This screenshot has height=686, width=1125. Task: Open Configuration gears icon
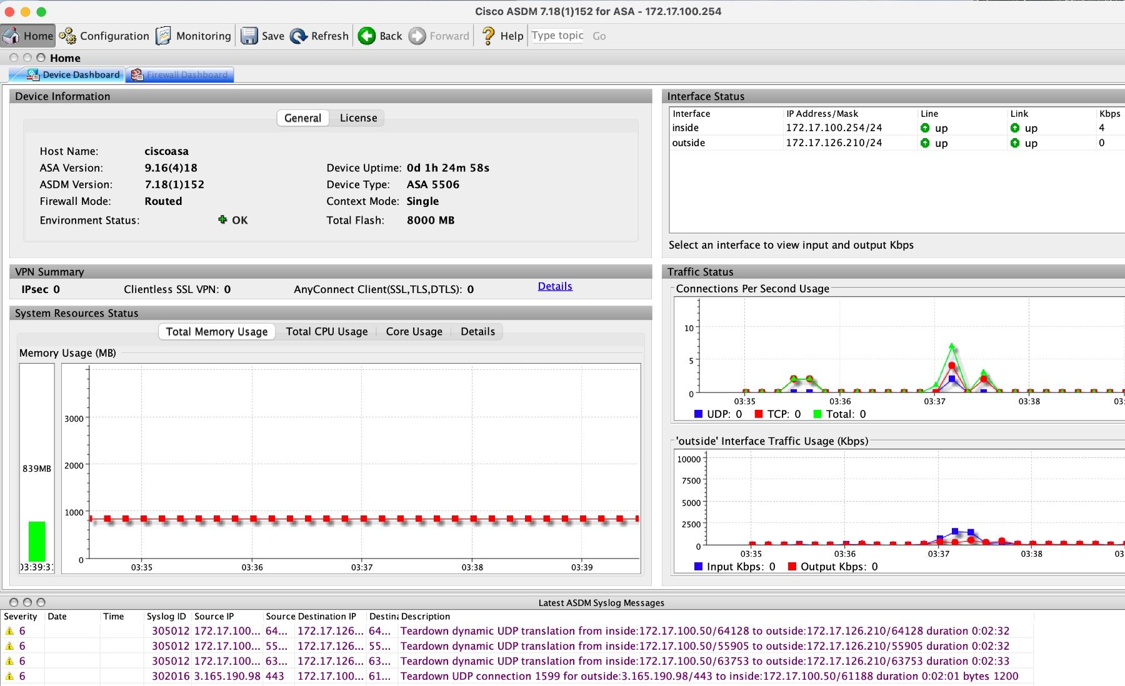pos(67,36)
